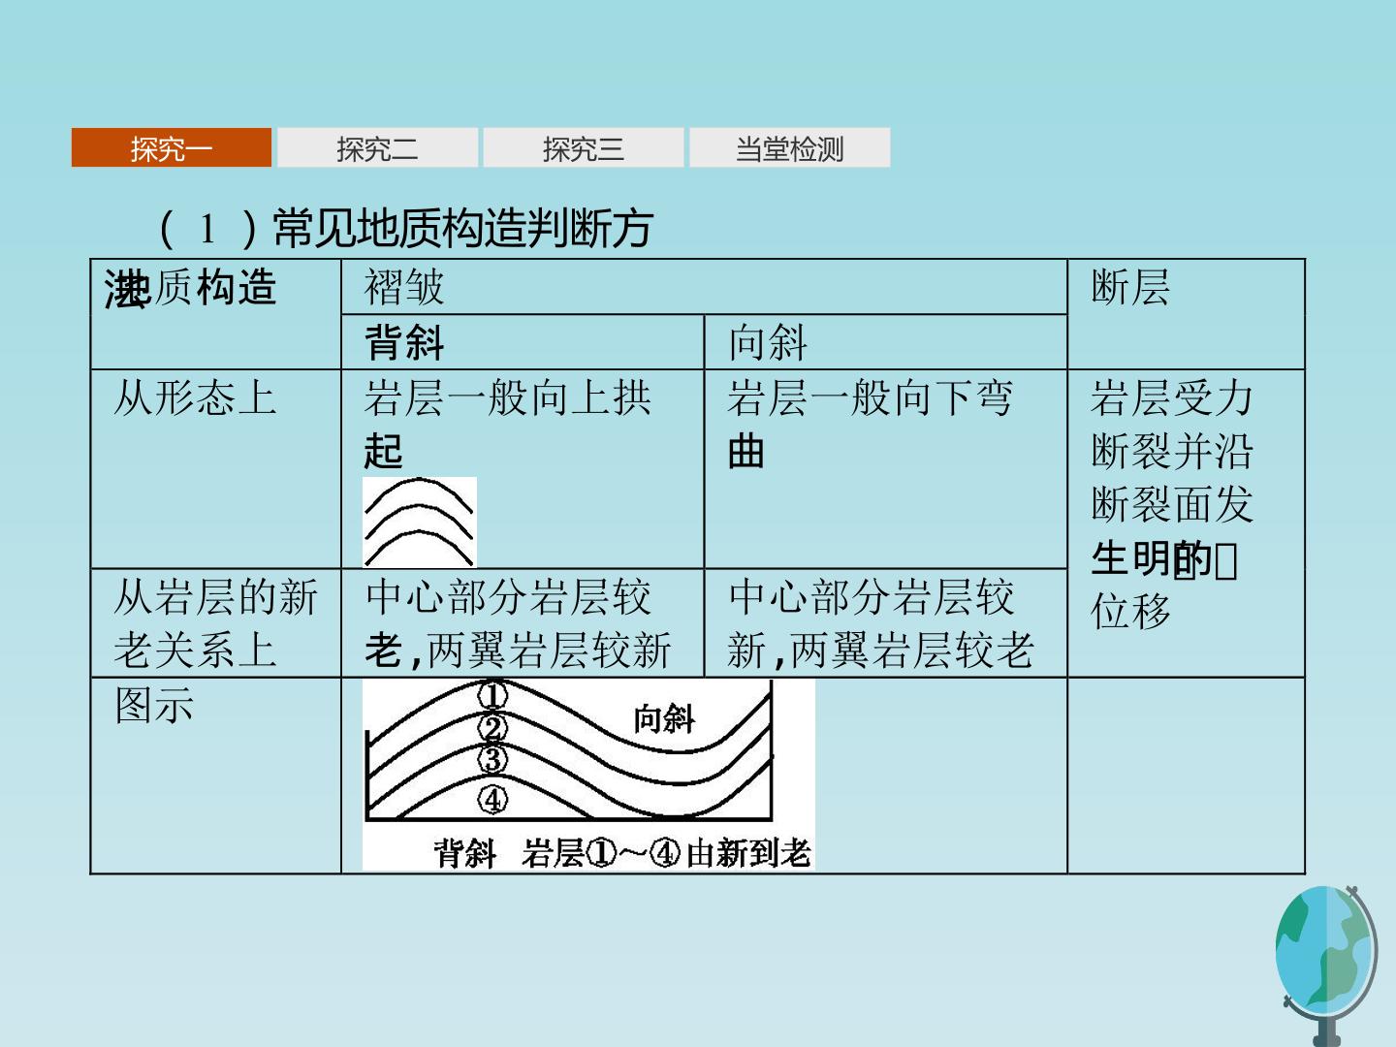Switch to the 探究二 tab
1396x1047 pixels.
[x=378, y=148]
